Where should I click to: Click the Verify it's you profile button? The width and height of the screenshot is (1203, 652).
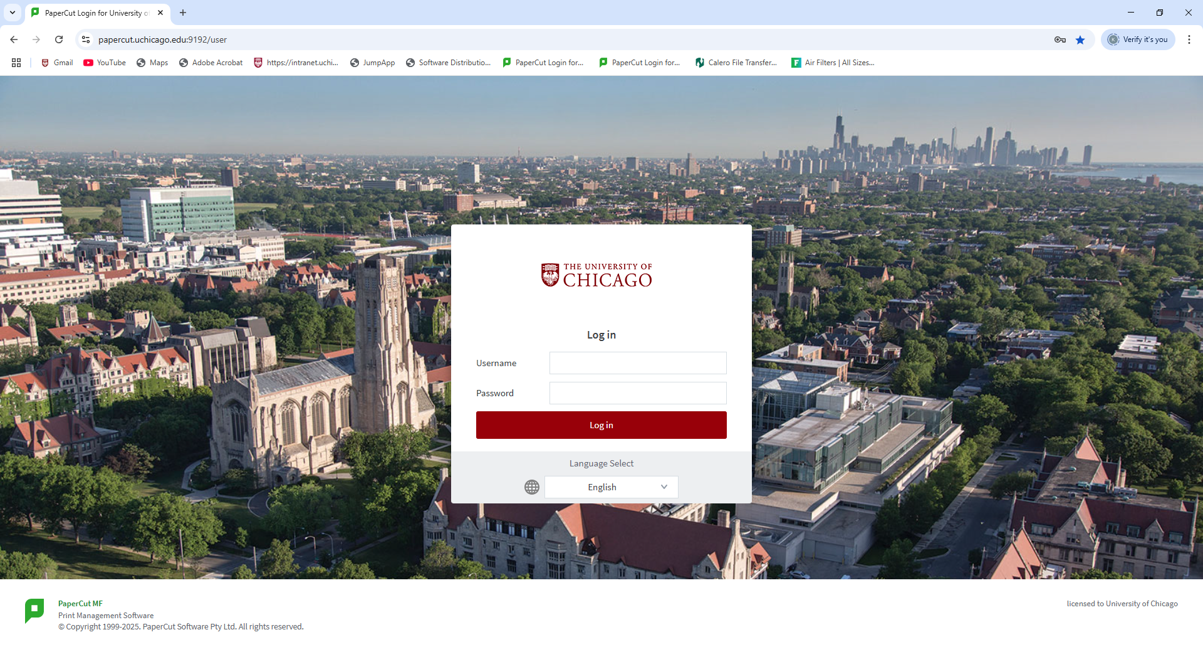click(1138, 39)
